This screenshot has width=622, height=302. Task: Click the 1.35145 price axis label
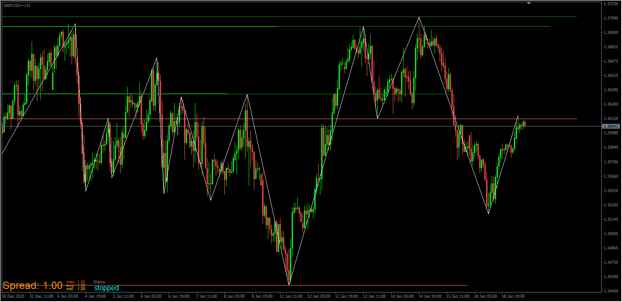pyautogui.click(x=611, y=219)
